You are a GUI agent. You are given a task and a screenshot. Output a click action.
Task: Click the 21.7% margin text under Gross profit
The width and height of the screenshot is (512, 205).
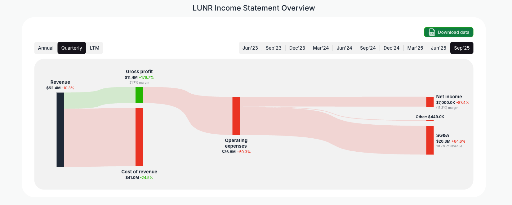(139, 82)
